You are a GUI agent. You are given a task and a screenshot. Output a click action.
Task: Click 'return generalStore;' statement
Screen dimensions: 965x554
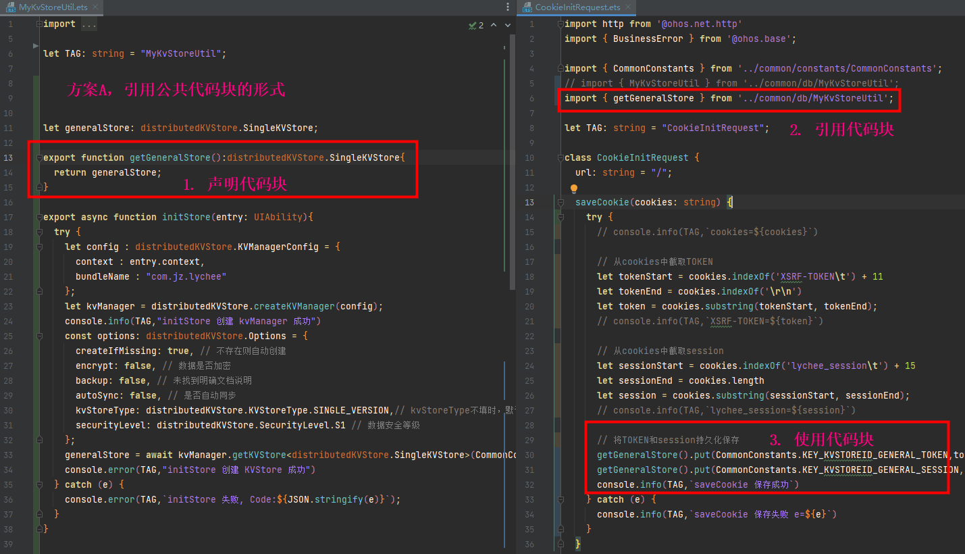coord(108,172)
